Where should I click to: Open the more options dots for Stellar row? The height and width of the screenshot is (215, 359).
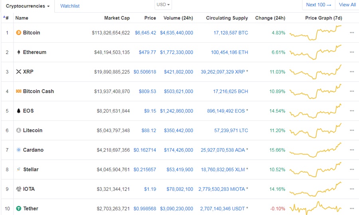(352, 169)
